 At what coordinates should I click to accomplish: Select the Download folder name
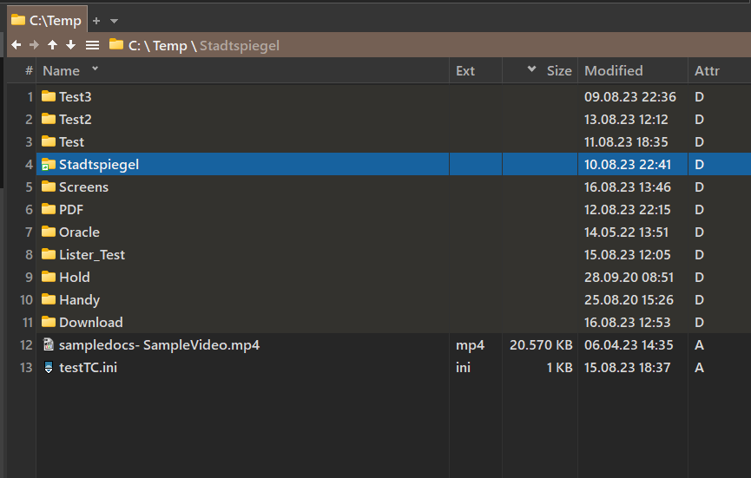(x=91, y=322)
